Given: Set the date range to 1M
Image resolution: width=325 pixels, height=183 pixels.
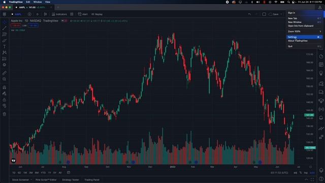Looking at the screenshot, I should (x=25, y=173).
